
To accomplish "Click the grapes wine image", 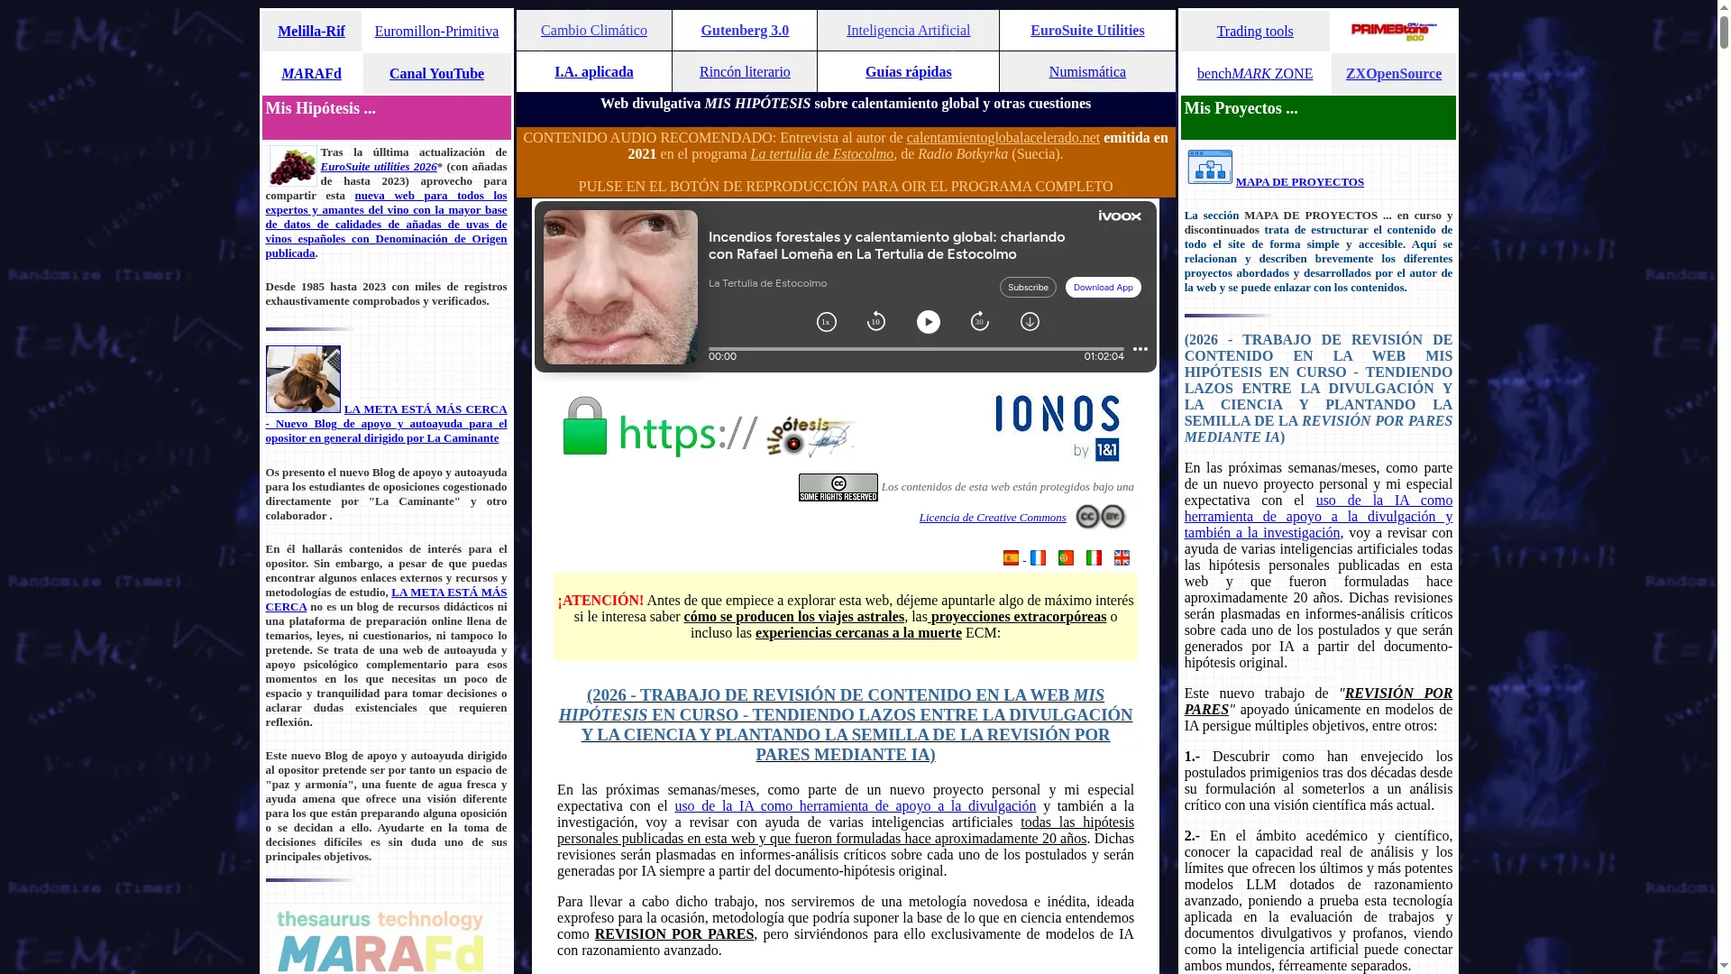I will [293, 166].
